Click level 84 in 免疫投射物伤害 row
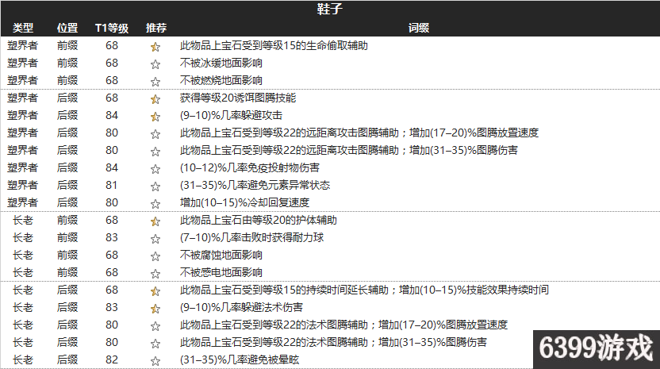 coord(112,167)
